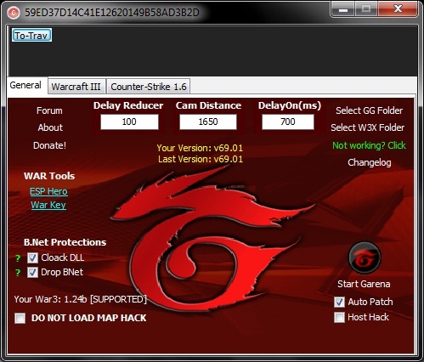Open the Changelog

point(370,162)
